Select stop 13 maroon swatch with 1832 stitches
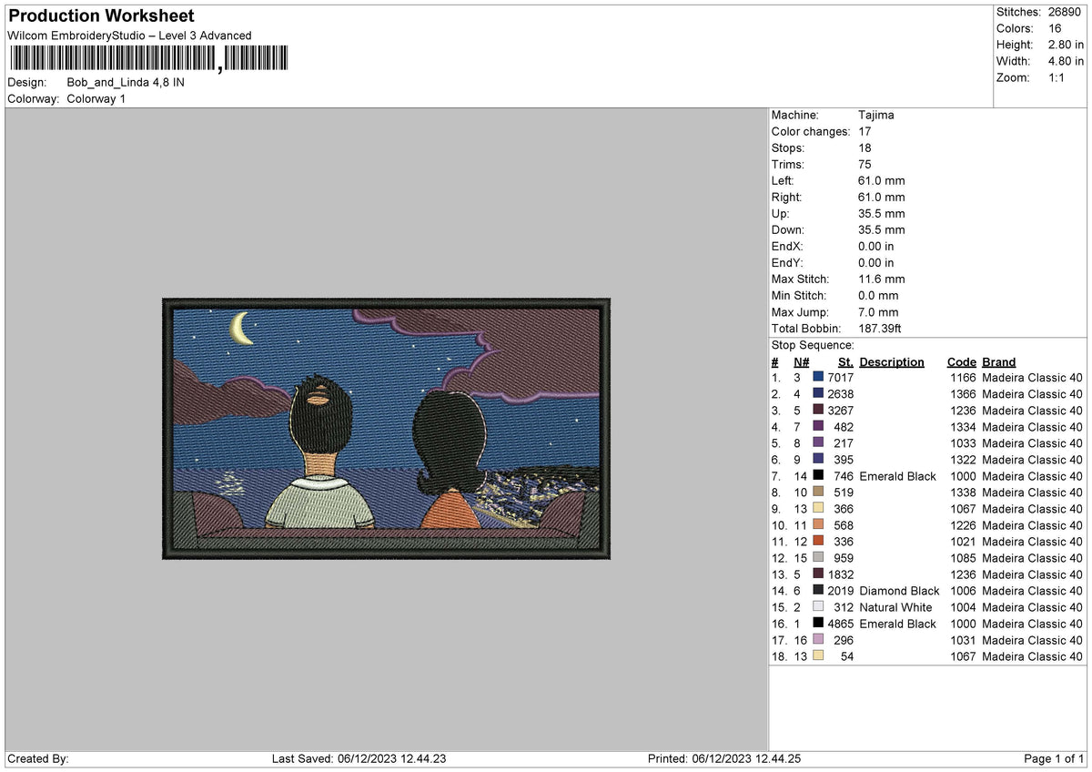This screenshot has width=1092, height=772. coord(819,573)
